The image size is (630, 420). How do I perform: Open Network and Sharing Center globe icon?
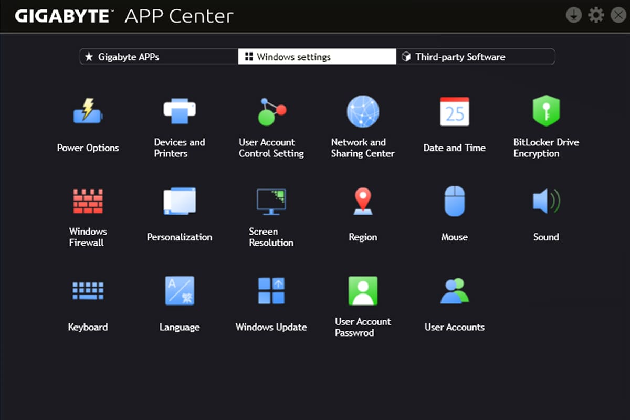point(363,111)
